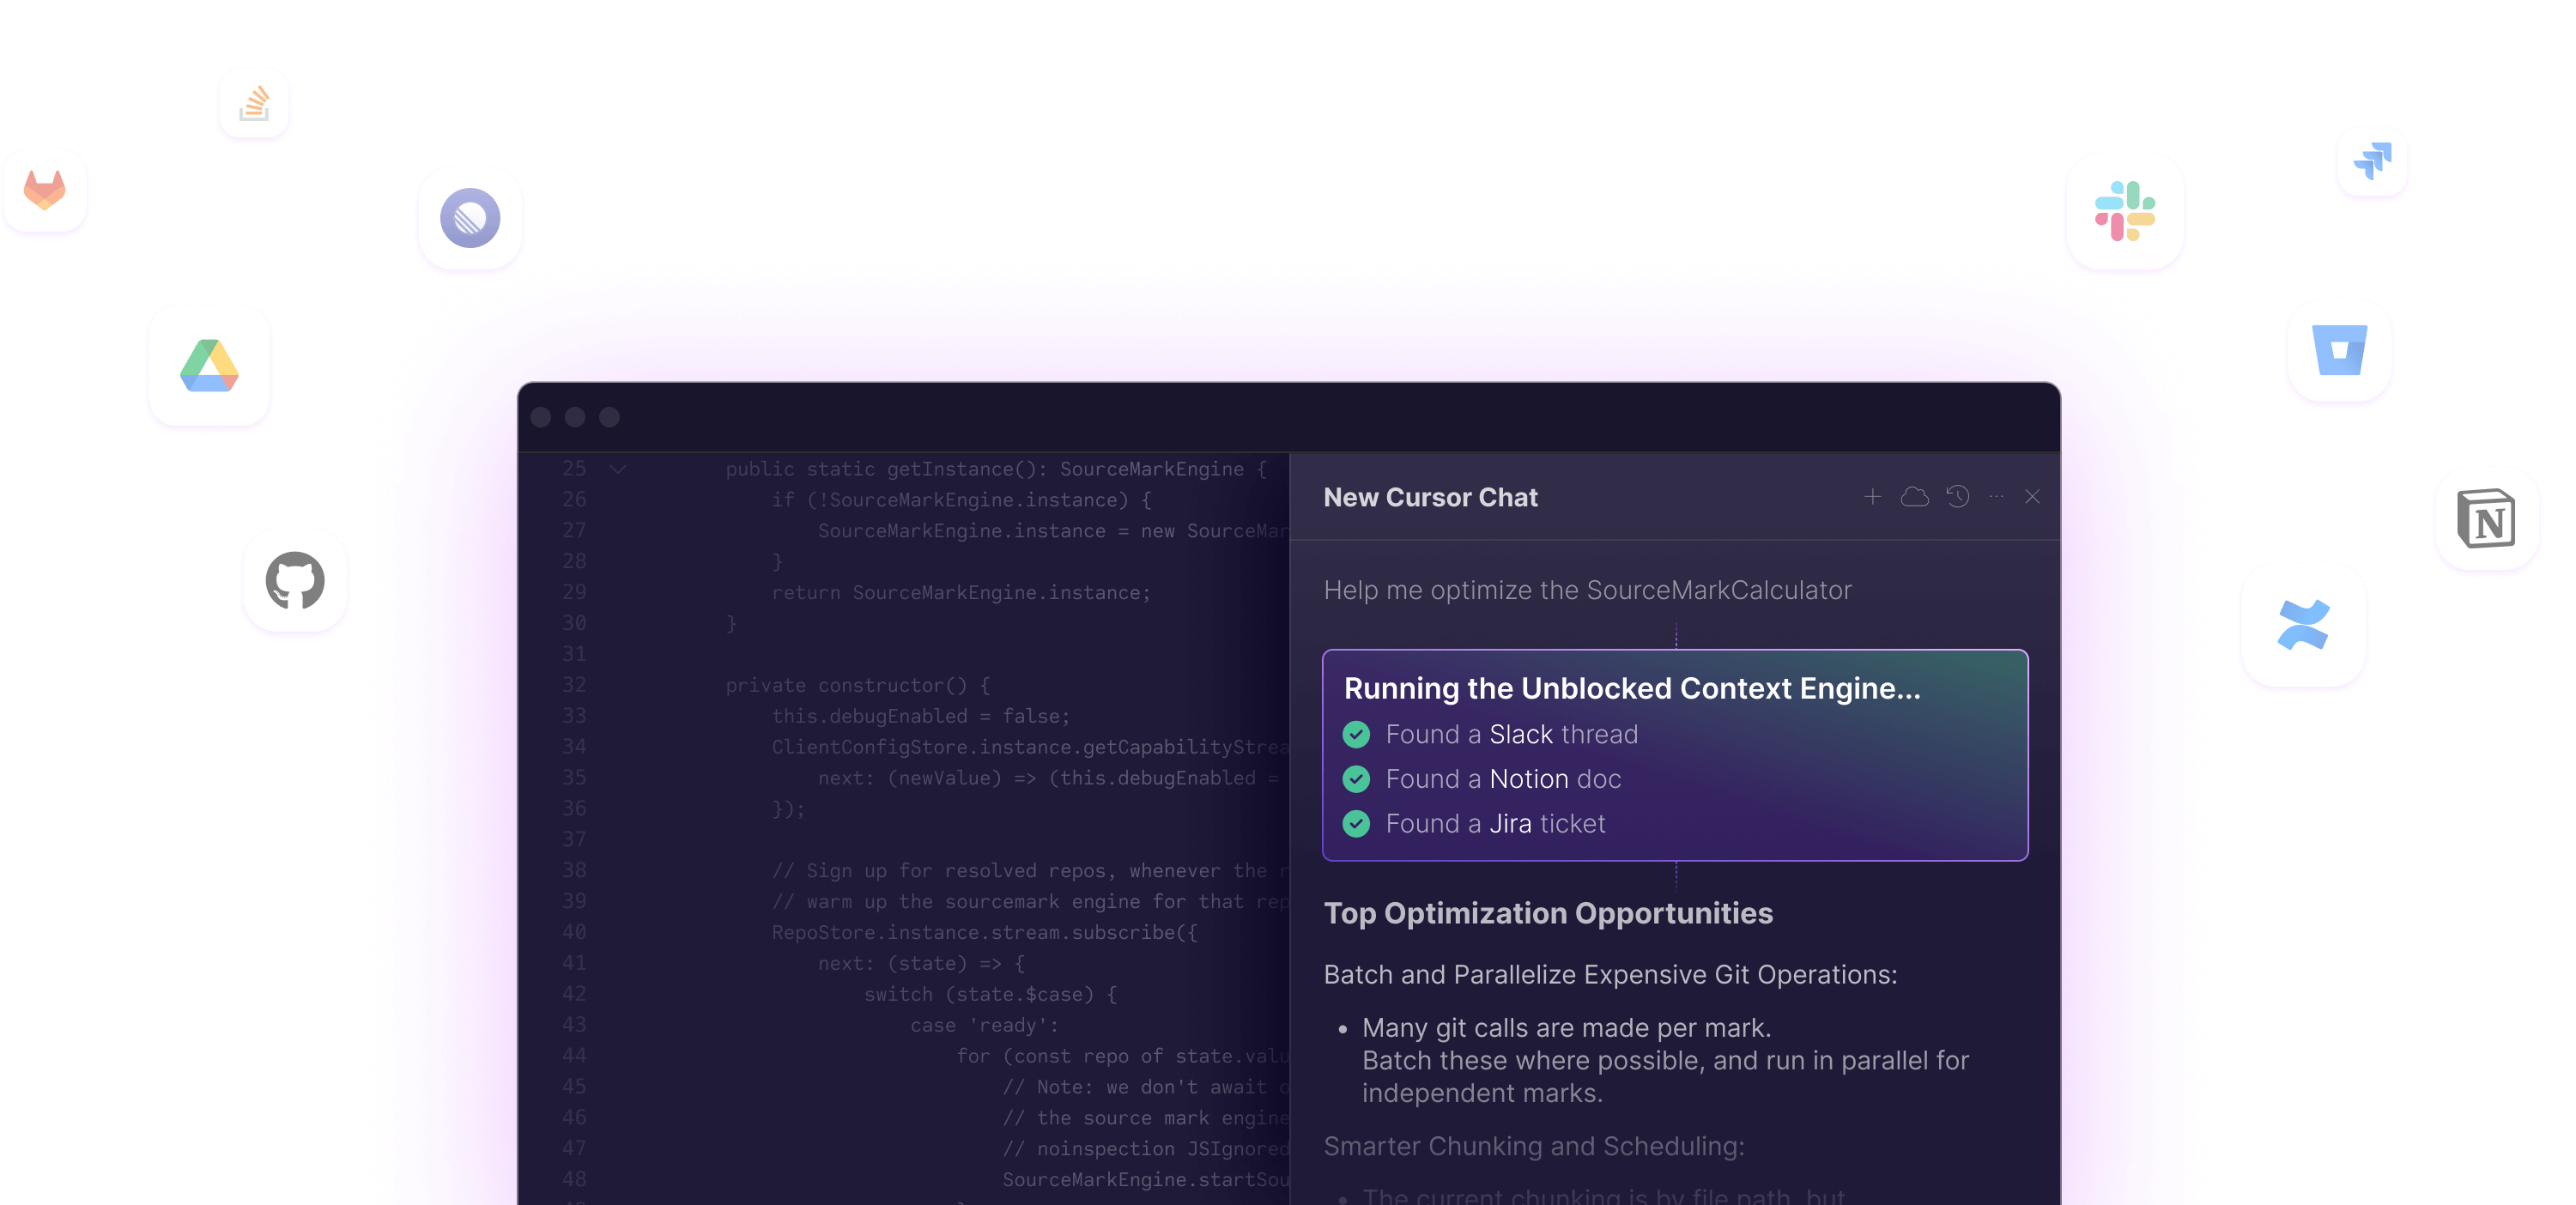Viewport: 2576px width, 1205px height.
Task: Click green check beside Jira ticket
Action: pos(1356,824)
